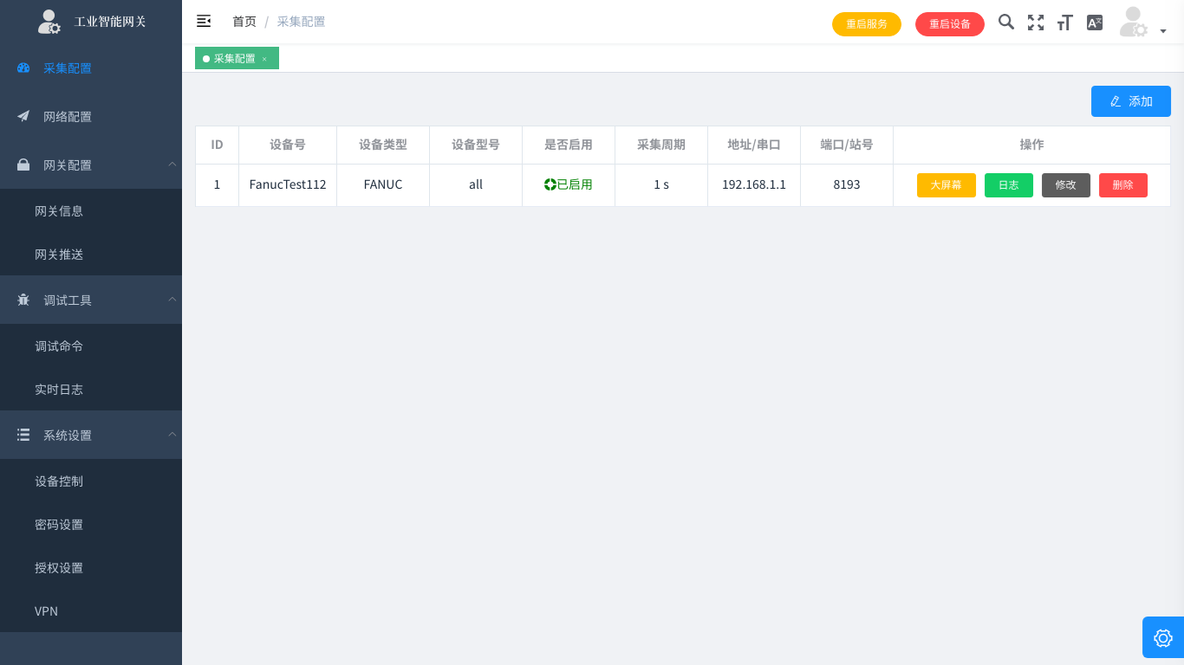Click the language translation icon
Screen dimensions: 1184x665
point(1095,23)
